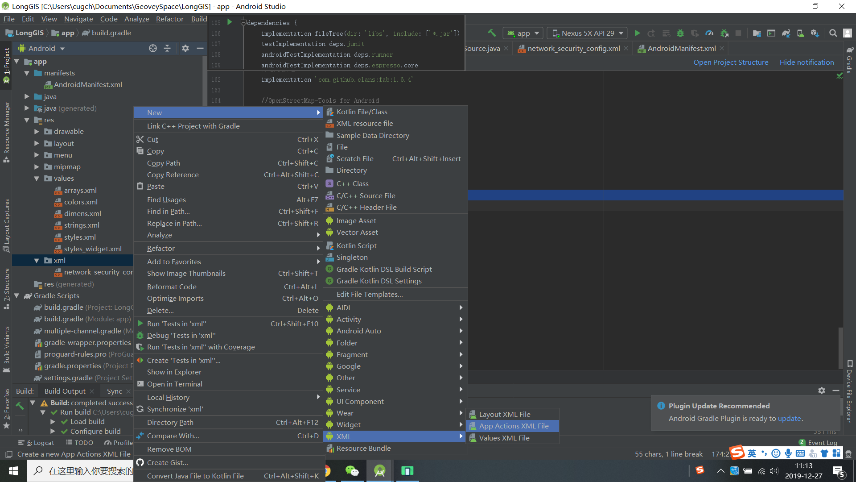Viewport: 856px width, 482px height.
Task: Click Attach Debugger to Android Process icon
Action: pyautogui.click(x=724, y=33)
